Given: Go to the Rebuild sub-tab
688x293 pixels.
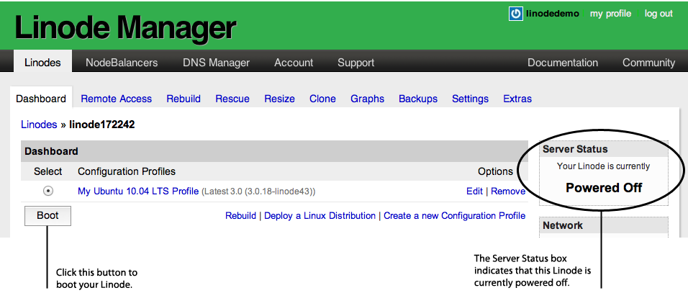Looking at the screenshot, I should 184,99.
